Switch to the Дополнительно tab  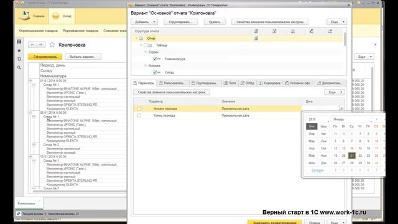coord(329,83)
